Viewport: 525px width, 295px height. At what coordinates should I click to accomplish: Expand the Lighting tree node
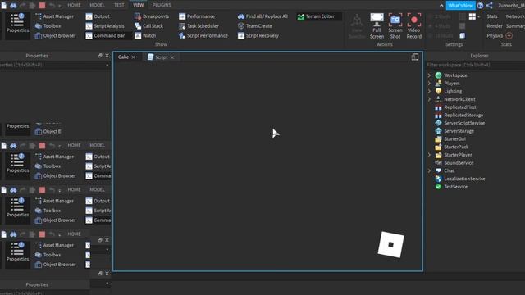(x=430, y=91)
